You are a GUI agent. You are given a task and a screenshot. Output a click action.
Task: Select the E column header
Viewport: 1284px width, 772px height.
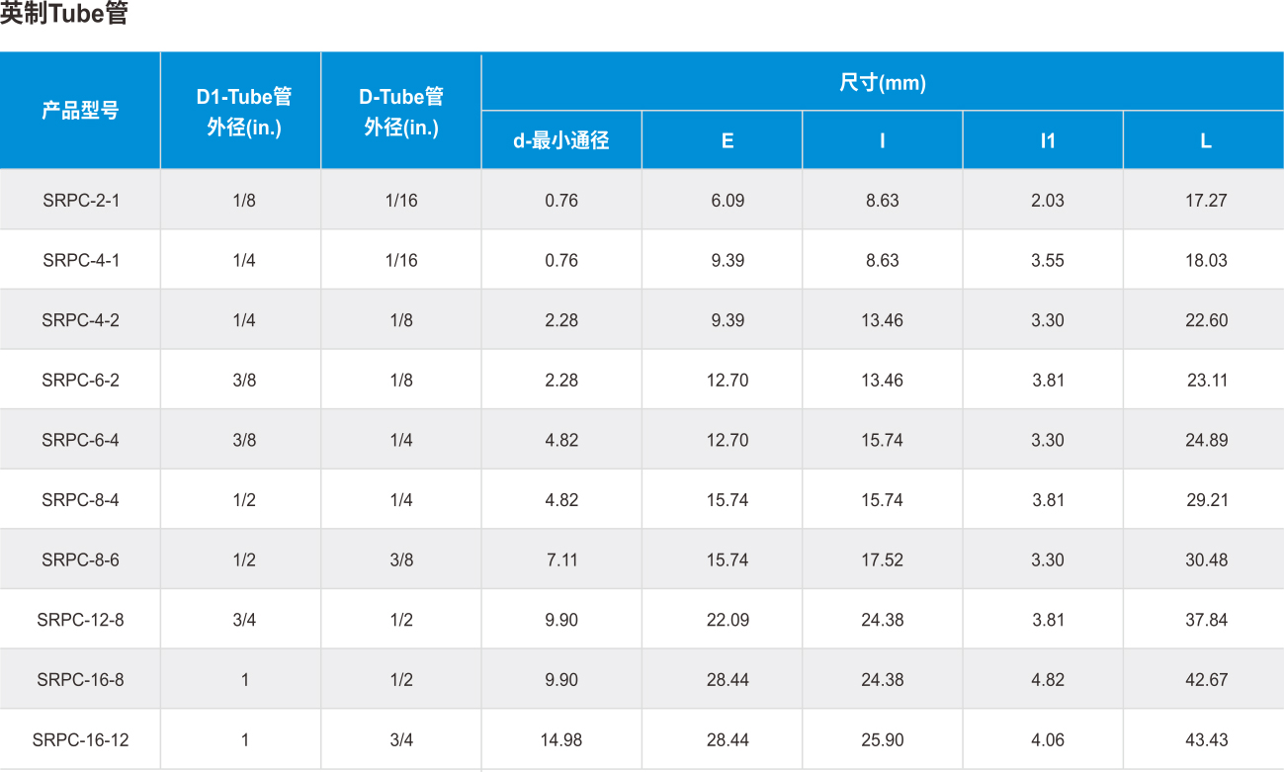tap(728, 140)
